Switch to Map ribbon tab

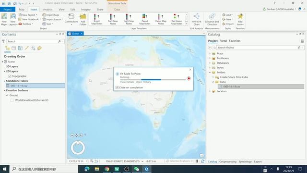(22, 10)
